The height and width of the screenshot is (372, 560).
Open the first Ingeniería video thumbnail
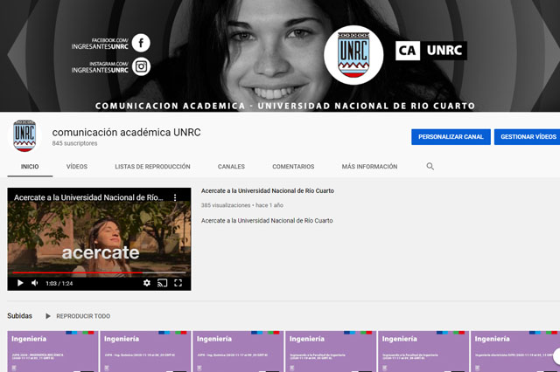[52, 351]
